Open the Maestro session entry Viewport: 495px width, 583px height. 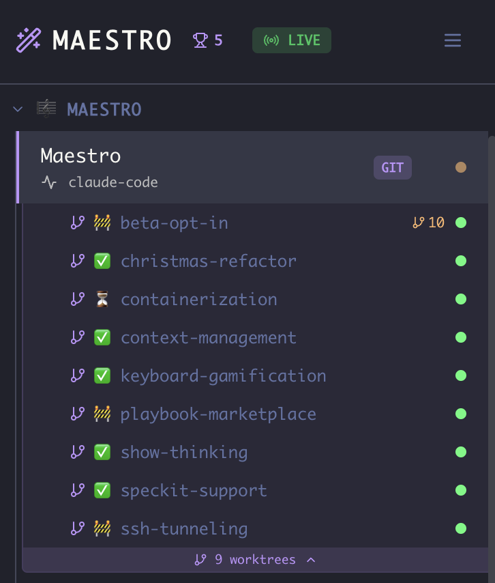[x=81, y=156]
